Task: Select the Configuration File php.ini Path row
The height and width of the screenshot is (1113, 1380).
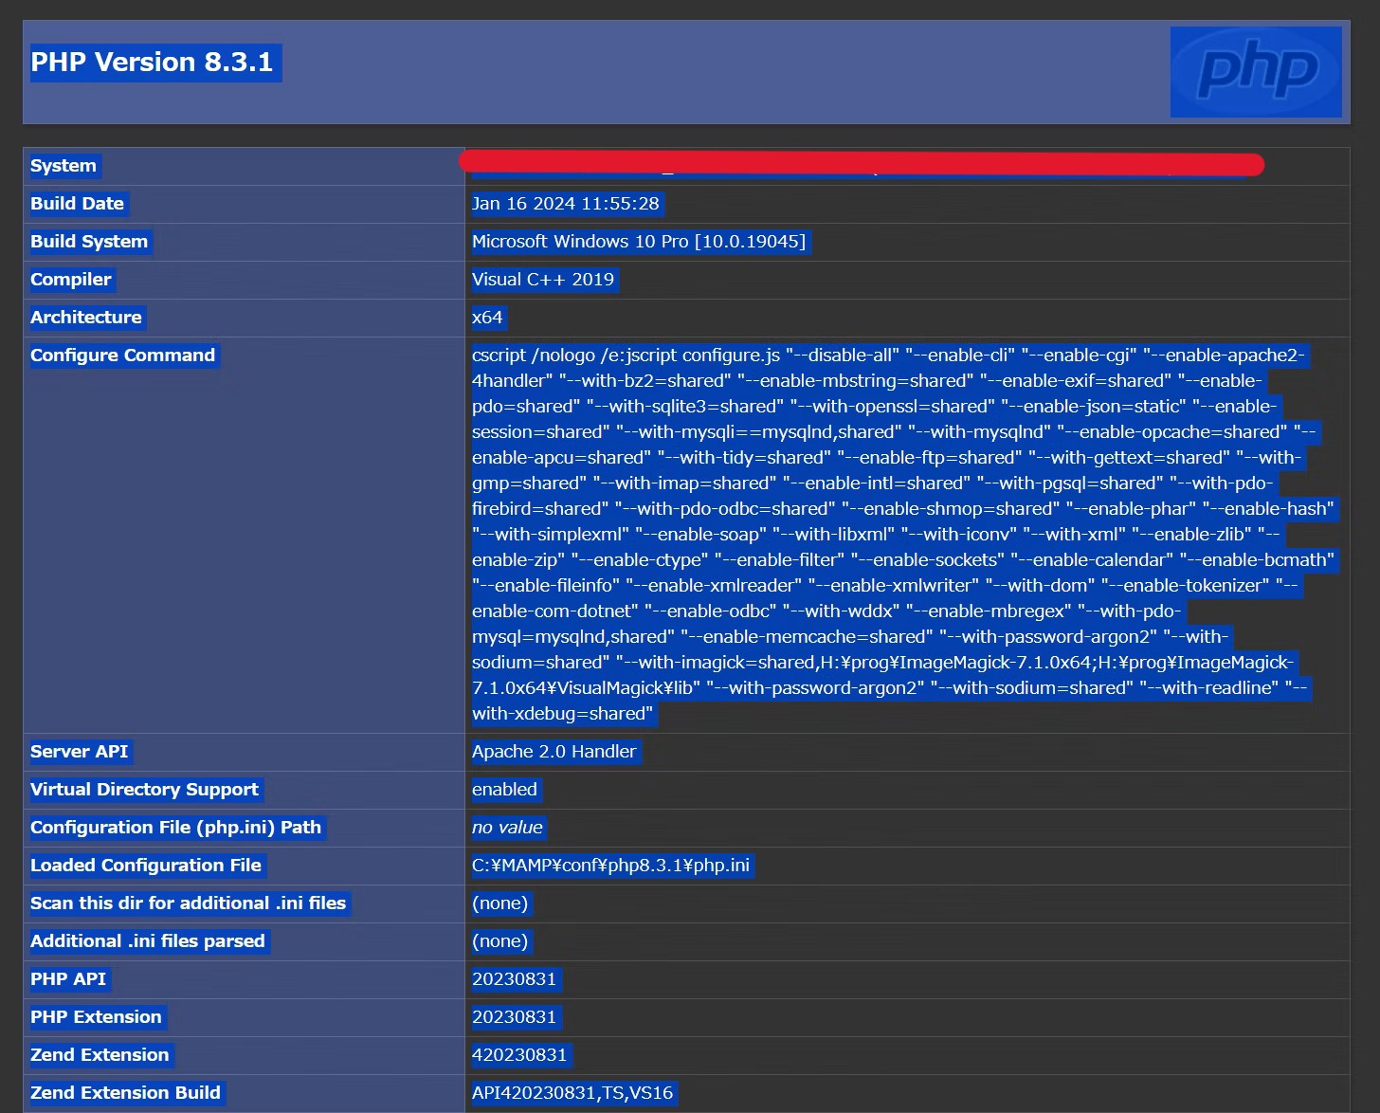Action: point(175,827)
